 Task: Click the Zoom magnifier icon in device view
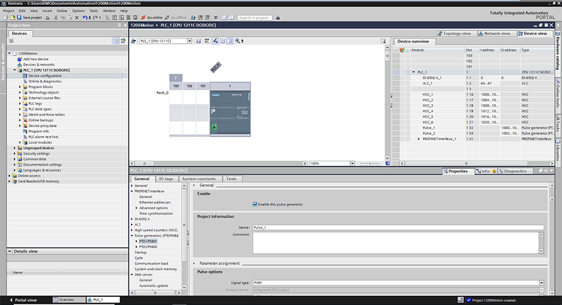tap(237, 41)
